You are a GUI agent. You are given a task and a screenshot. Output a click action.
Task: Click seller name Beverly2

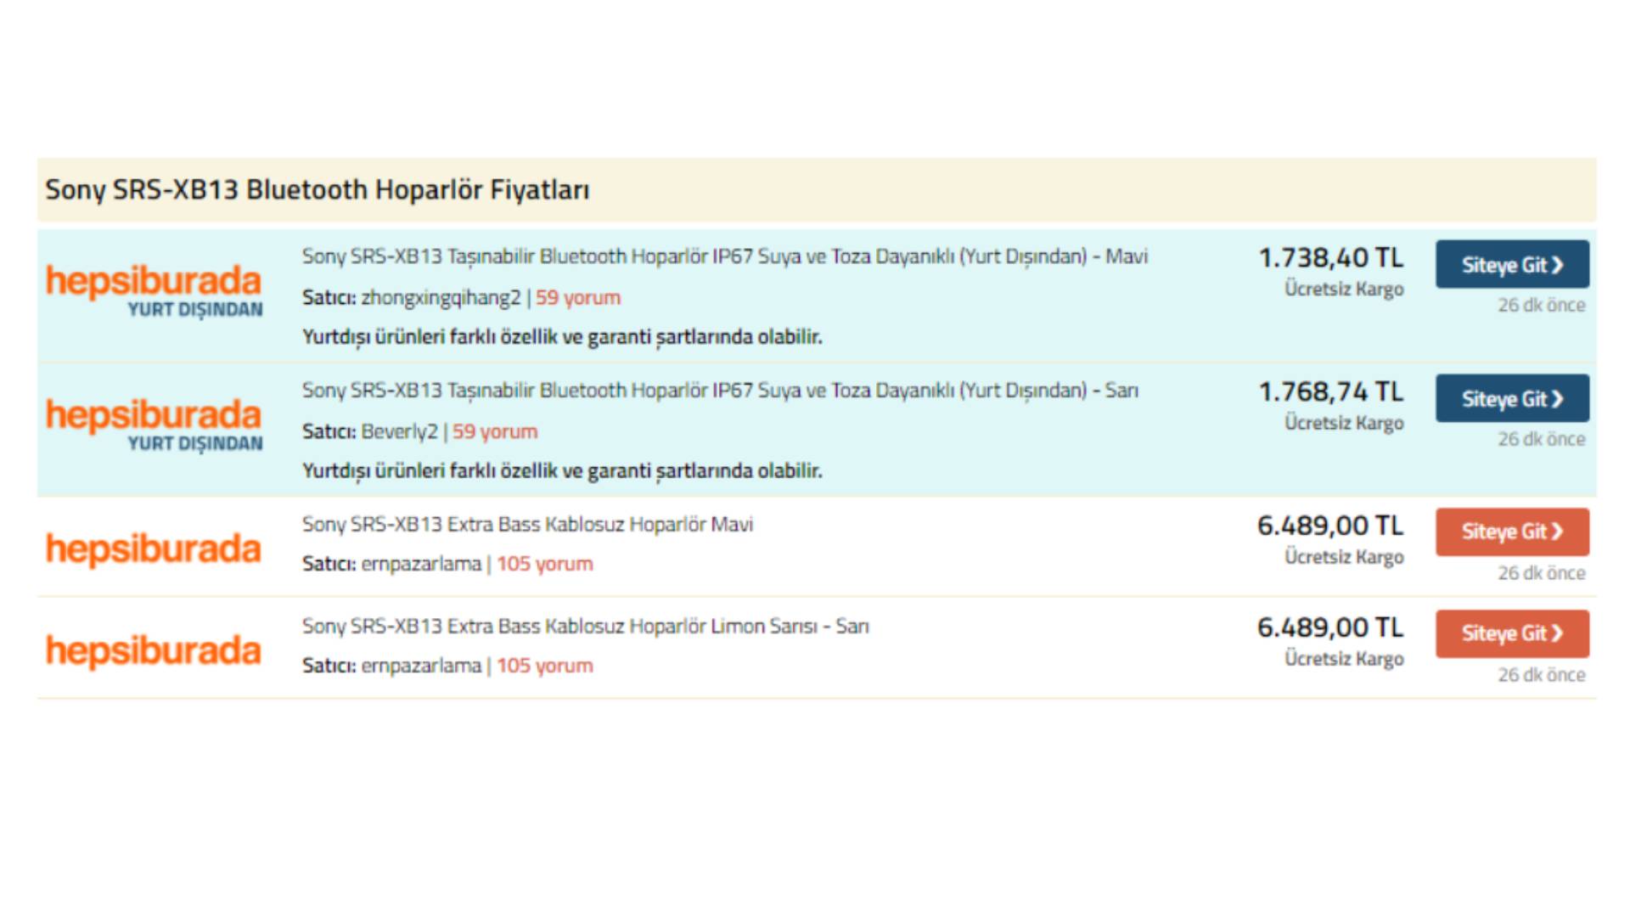[399, 432]
